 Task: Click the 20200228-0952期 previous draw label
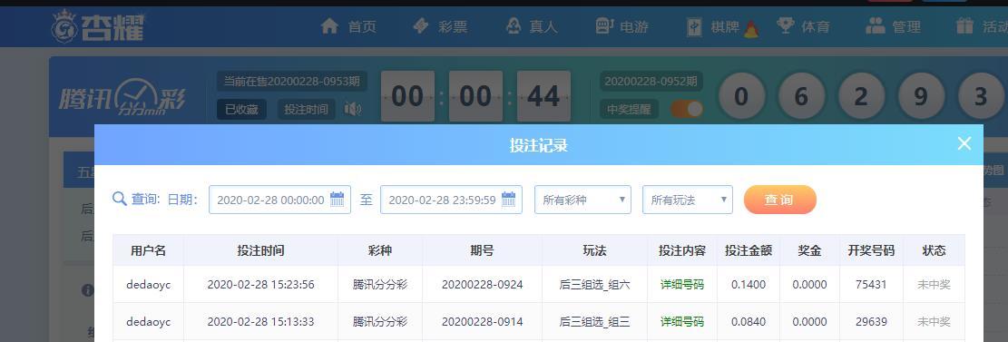tap(651, 81)
